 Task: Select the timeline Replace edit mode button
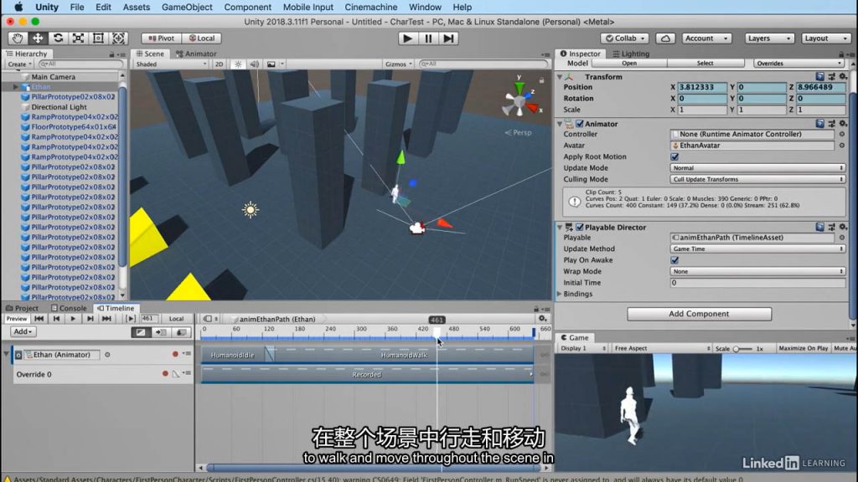[181, 331]
